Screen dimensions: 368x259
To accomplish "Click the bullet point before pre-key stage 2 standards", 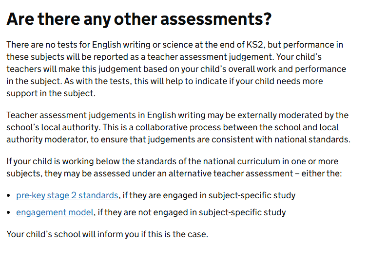I will tap(9, 196).
